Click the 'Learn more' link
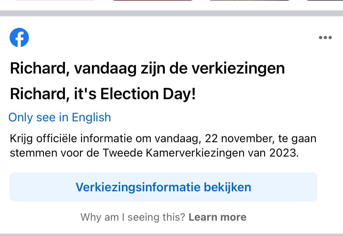This screenshot has width=343, height=236. (217, 217)
